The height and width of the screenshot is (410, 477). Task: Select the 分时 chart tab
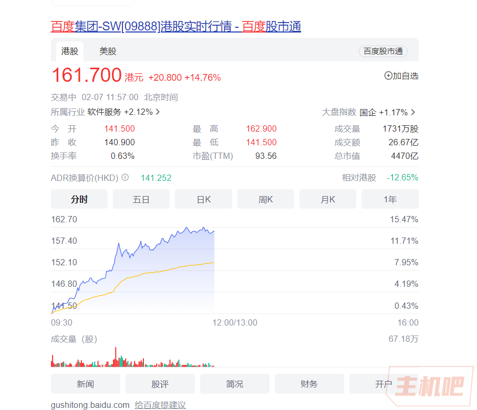tap(79, 199)
